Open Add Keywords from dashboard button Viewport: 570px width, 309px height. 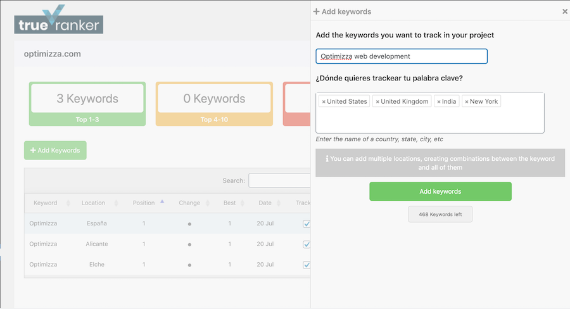[x=55, y=150]
